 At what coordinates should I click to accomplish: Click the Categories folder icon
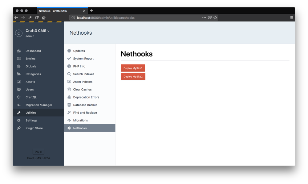coord(19,74)
